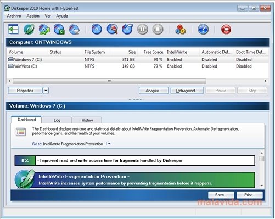Click the Diskeeper title bar app icon
The image size is (275, 219).
click(7, 8)
